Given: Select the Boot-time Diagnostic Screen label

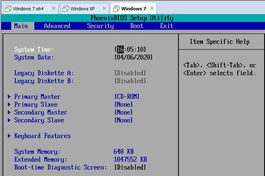Looking at the screenshot, I should (60, 167).
